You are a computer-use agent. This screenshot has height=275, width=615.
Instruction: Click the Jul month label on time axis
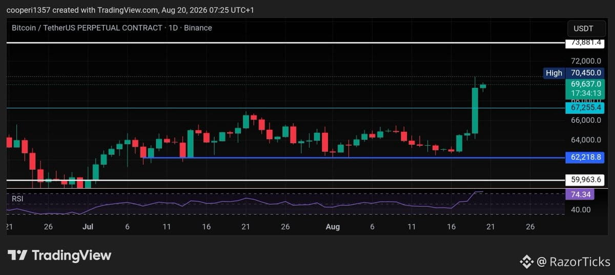(88, 226)
